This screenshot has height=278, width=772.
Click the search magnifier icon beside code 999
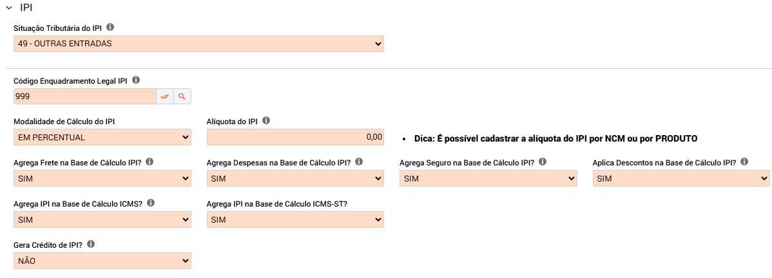click(182, 97)
